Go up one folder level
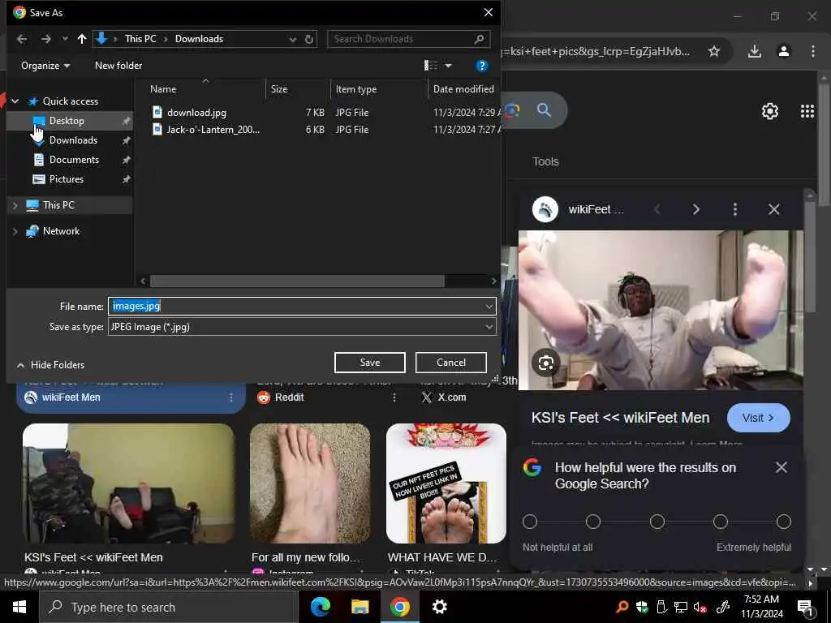Screen dimensions: 831x623 click(x=82, y=39)
